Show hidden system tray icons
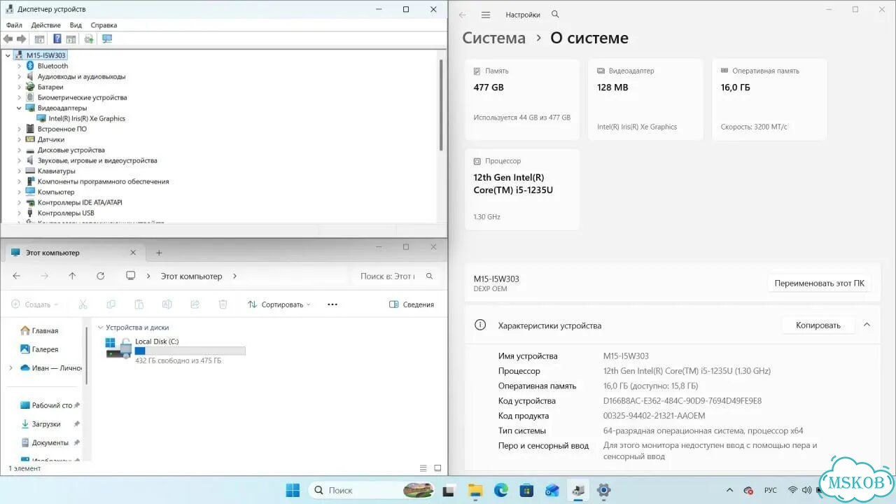 coord(729,490)
